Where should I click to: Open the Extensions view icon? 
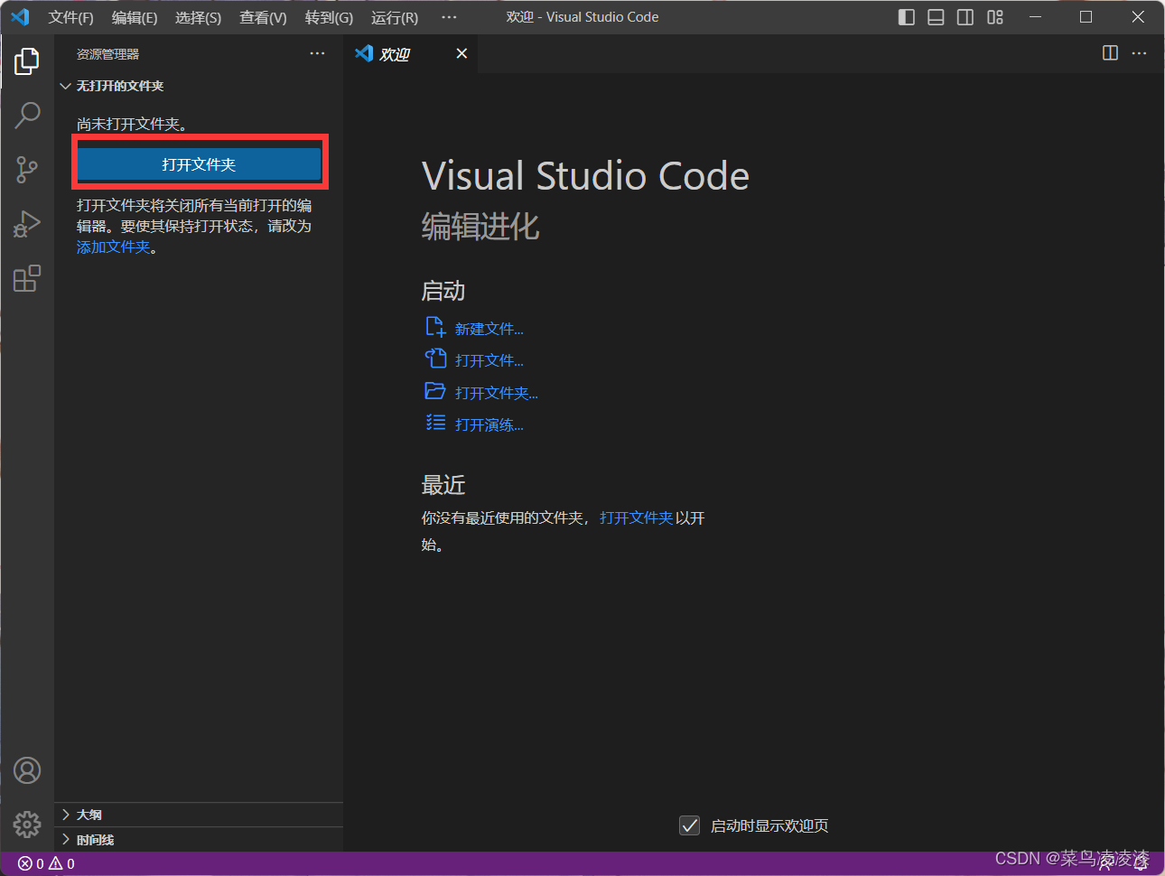point(27,278)
